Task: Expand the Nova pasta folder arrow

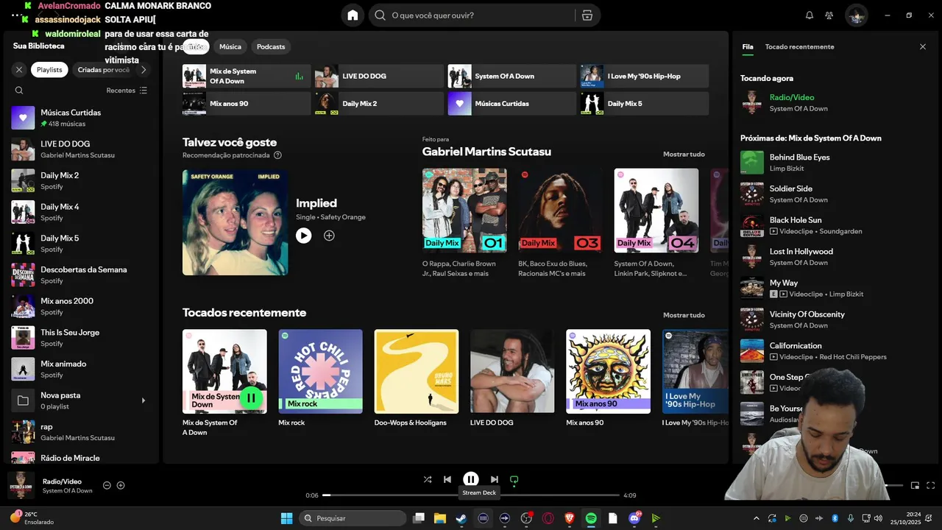Action: click(x=144, y=400)
